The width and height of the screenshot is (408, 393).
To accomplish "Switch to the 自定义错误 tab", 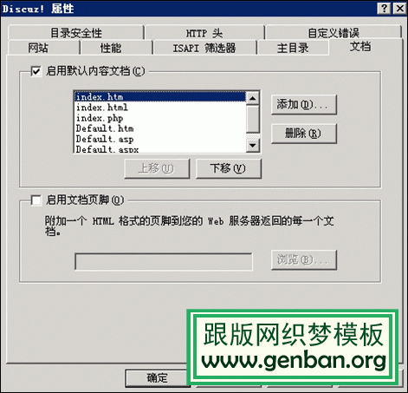I will (x=334, y=33).
